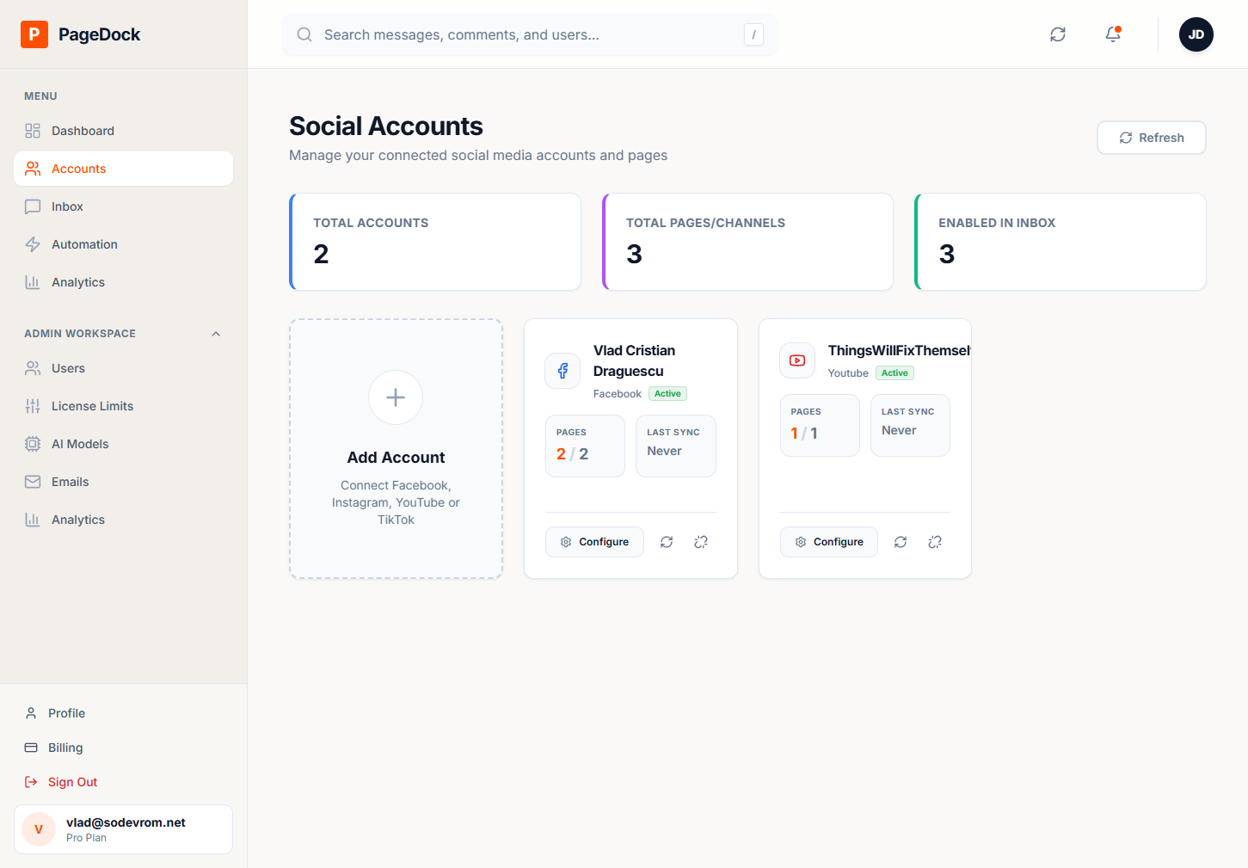Click the ThingsWillFixThemselves channel name
This screenshot has height=868, width=1248.
(x=899, y=351)
